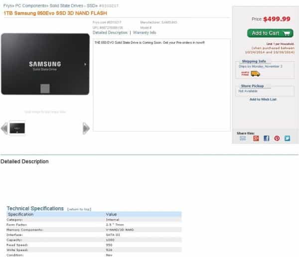Click the Coming Soon description text
Viewport: 299px width, 257px height.
(x=149, y=42)
